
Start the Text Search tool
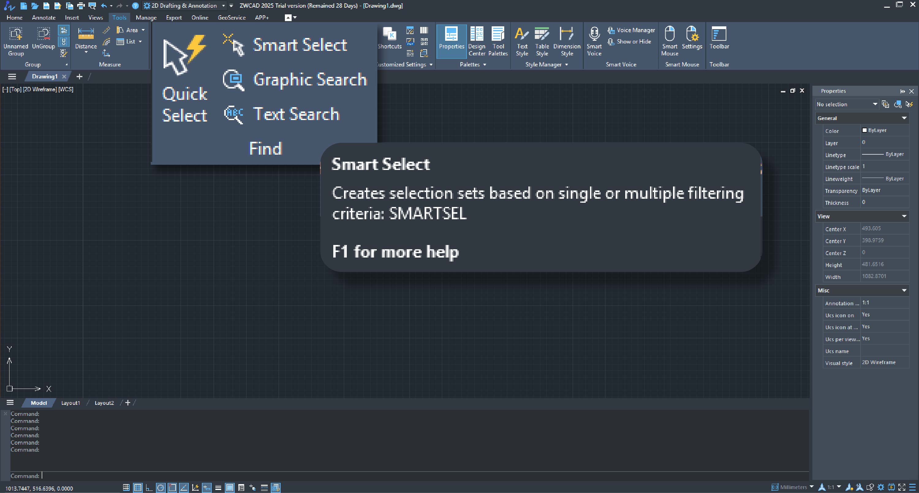[282, 114]
